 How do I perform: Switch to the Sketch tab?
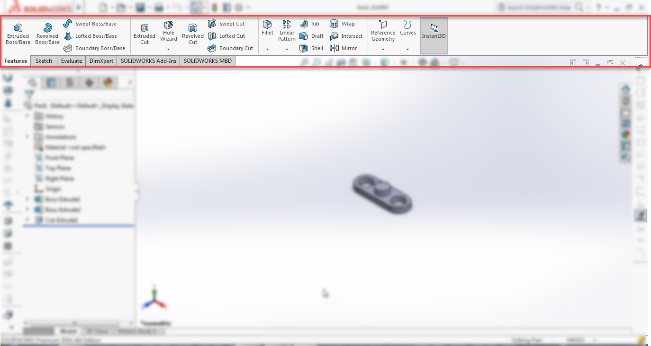coord(43,61)
